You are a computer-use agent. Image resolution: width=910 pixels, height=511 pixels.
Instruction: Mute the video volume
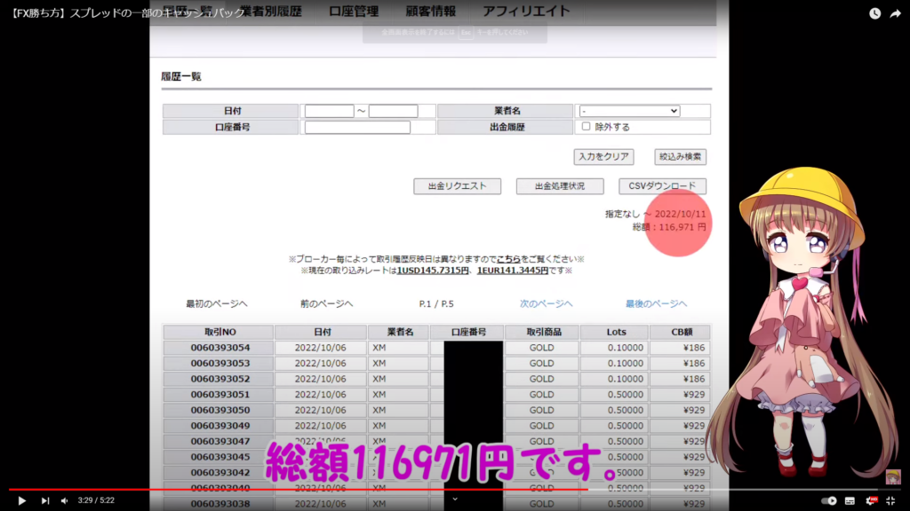65,500
